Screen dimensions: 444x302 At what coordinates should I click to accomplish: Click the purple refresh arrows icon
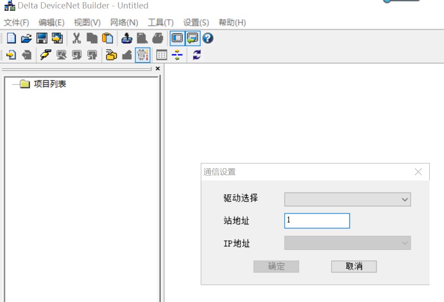pos(197,55)
